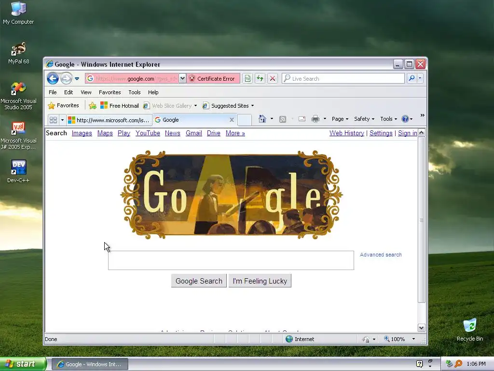
Task: Open the Page command bar menu
Action: 340,119
